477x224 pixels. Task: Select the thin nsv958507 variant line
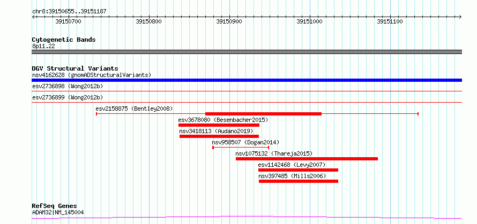click(241, 148)
